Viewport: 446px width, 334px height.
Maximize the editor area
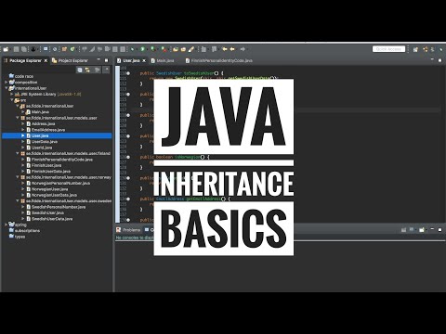[439, 60]
